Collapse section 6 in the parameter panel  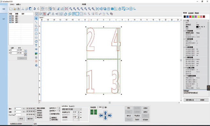[184, 67]
